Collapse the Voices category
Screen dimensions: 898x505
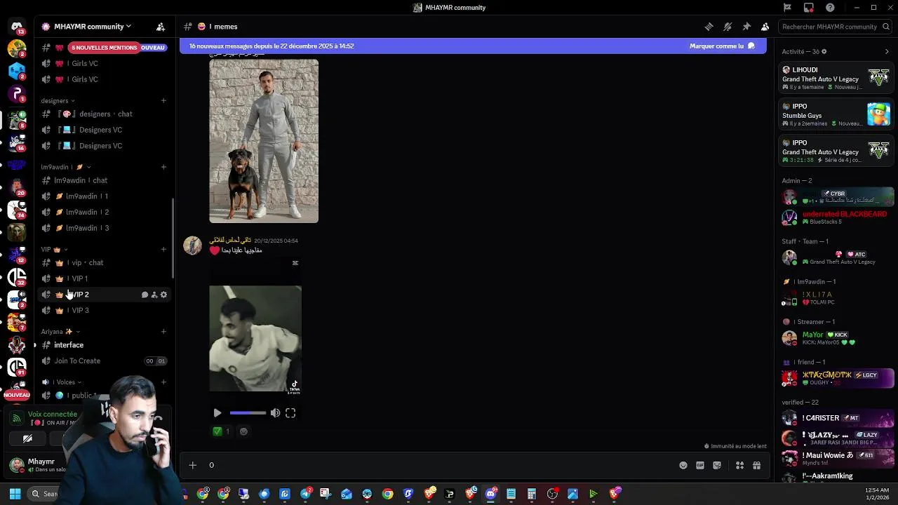point(62,382)
